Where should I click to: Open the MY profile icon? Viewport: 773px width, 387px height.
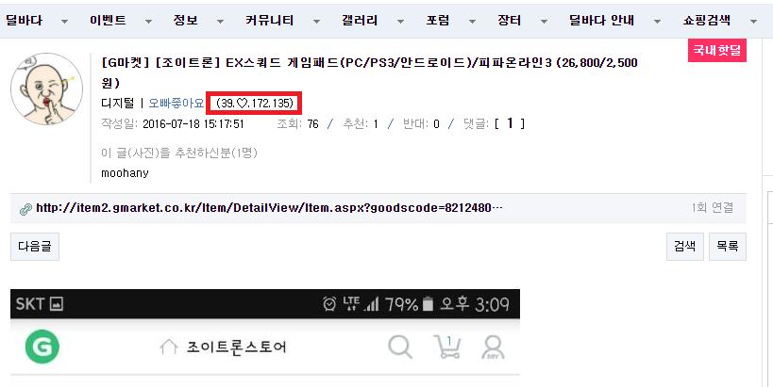click(x=493, y=347)
